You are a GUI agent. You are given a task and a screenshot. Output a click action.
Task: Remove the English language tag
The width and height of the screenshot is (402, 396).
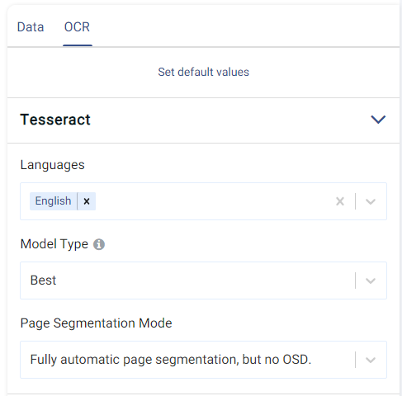87,201
